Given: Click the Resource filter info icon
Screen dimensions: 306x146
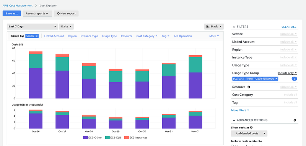Looking at the screenshot, I should [x=249, y=87].
